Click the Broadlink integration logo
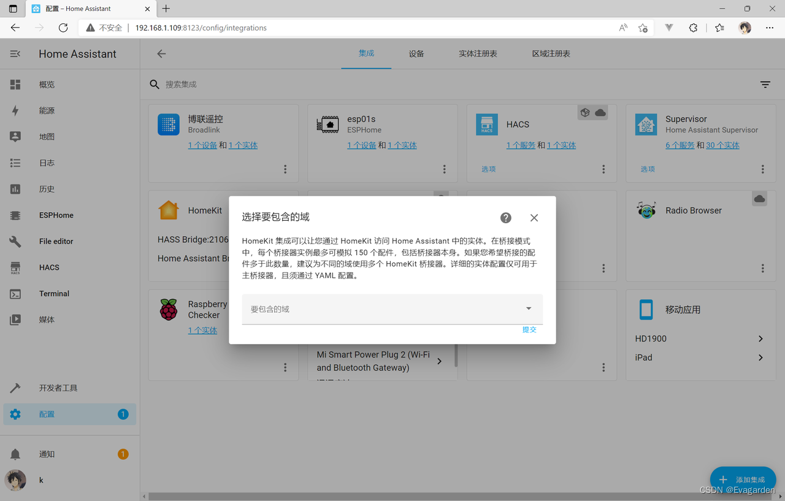The image size is (785, 501). (169, 124)
